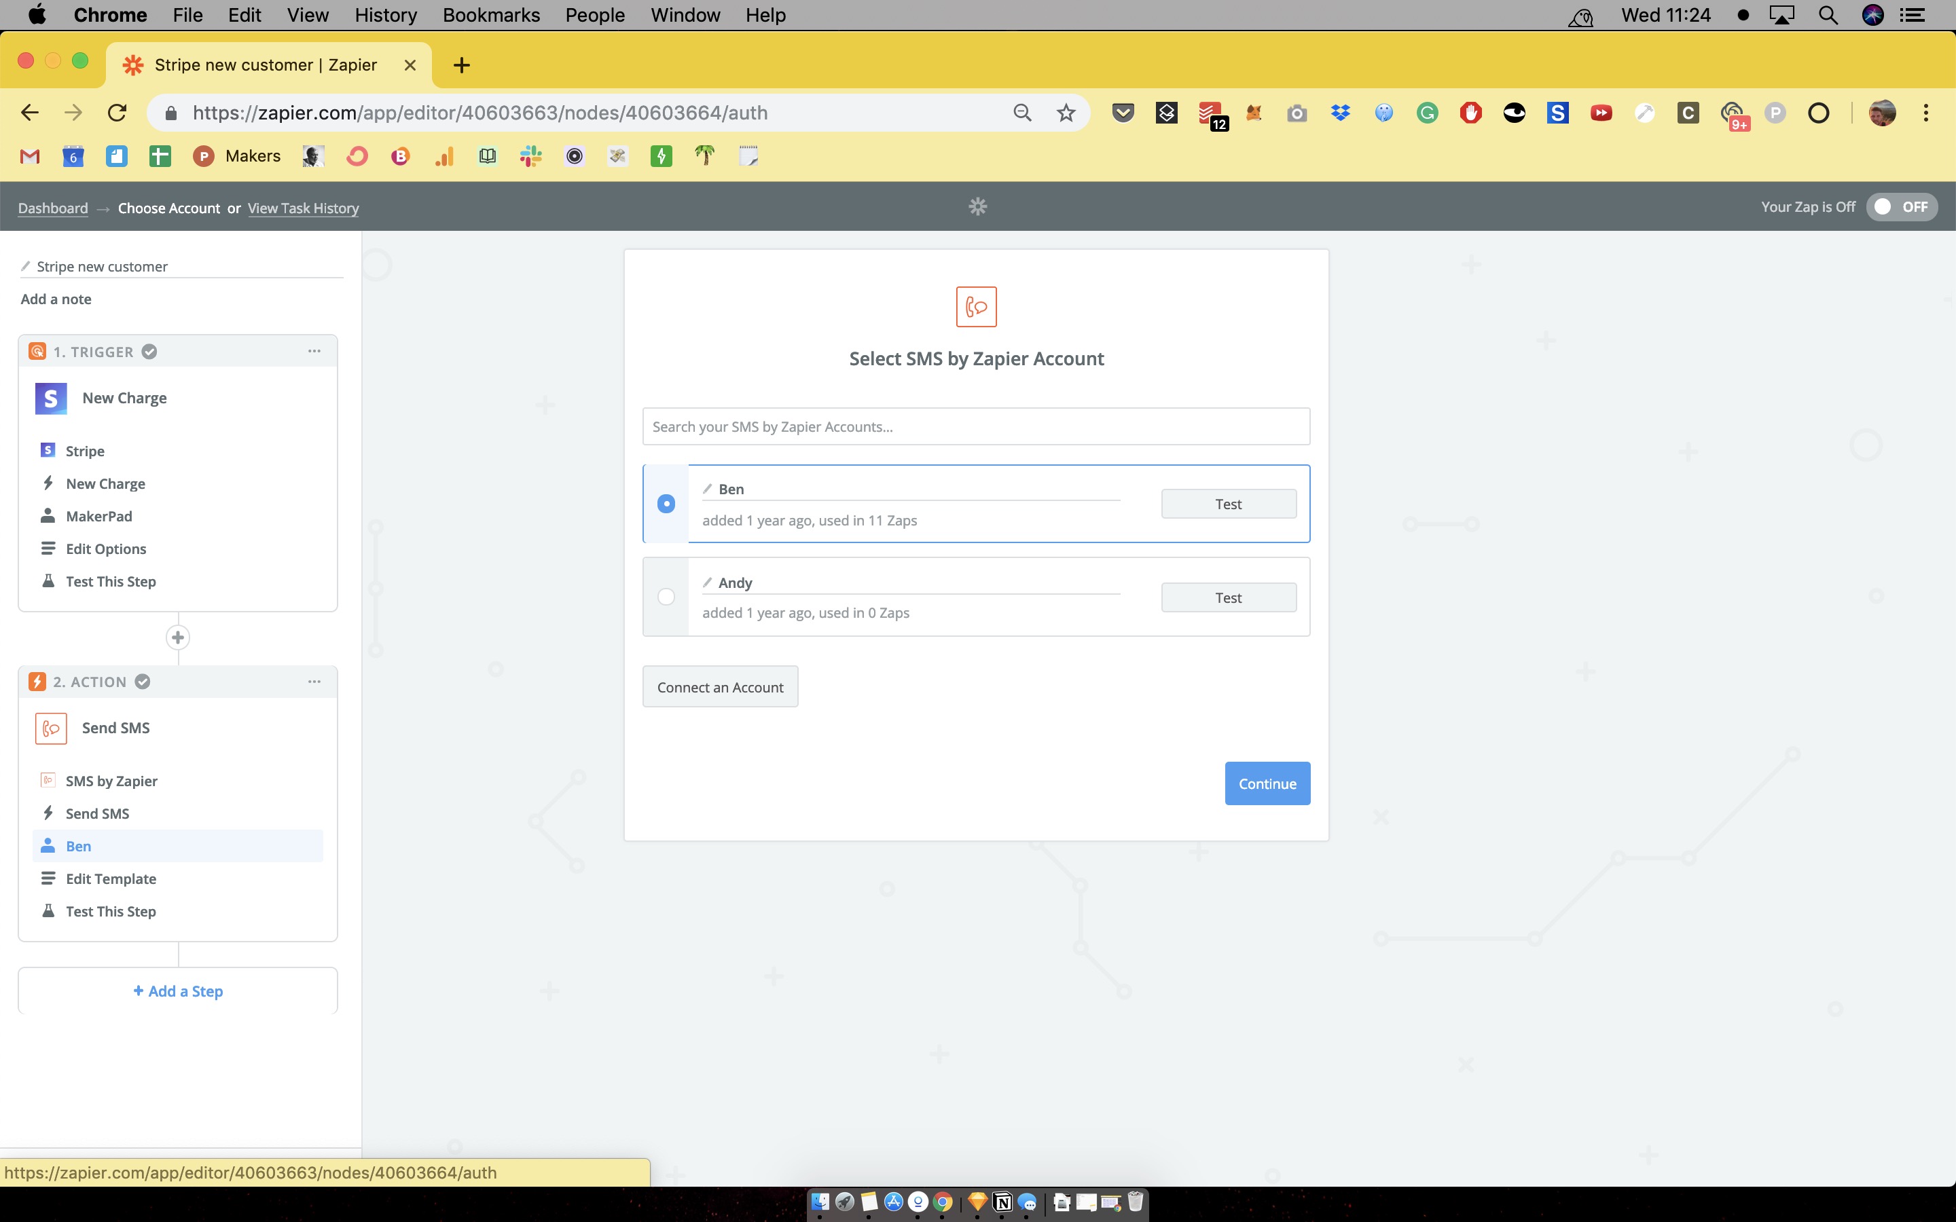Click the blue Continue button
Screen dimensions: 1956x1222
[1267, 783]
